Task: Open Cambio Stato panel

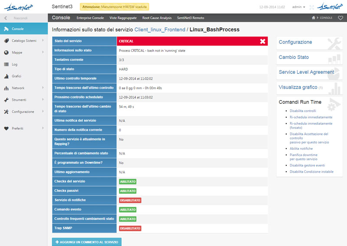Action: [309, 58]
